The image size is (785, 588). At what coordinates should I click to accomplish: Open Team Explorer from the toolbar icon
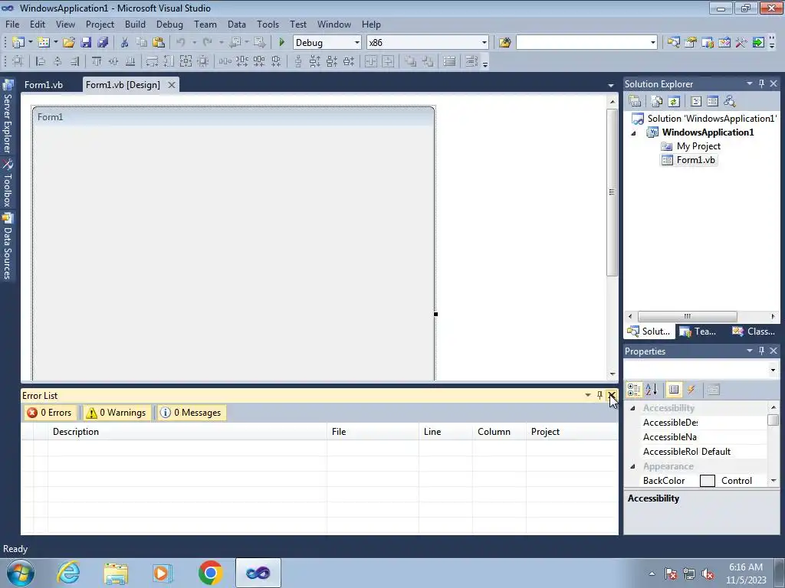click(x=708, y=43)
